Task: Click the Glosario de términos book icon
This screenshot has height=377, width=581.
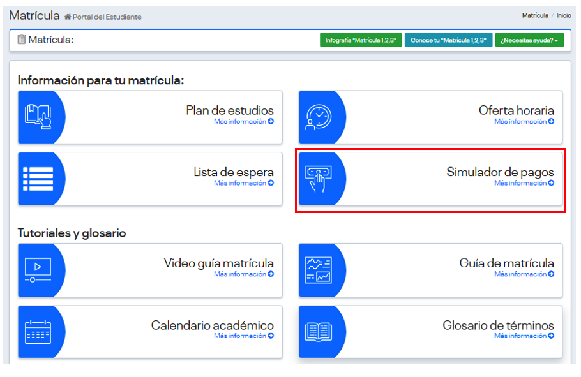Action: pyautogui.click(x=318, y=332)
